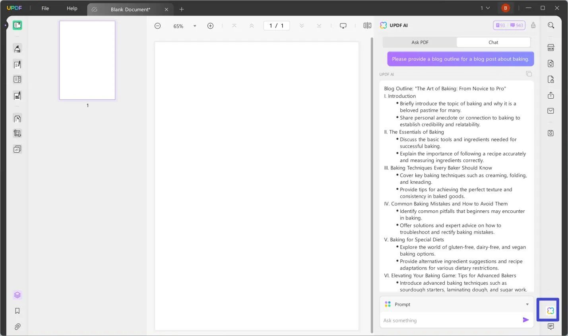Share the document via email icon
The image size is (568, 336).
coord(551,111)
